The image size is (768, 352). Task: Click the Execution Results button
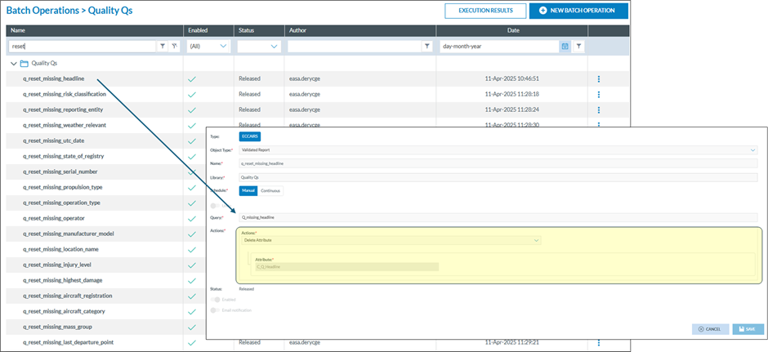point(485,11)
